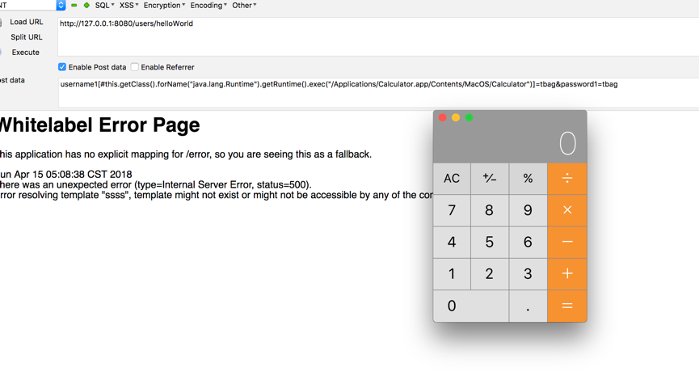The image size is (699, 376).
Task: Click the divide key on Calculator
Action: [x=567, y=179]
